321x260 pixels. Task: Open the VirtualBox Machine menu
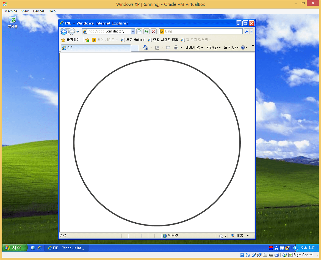click(11, 11)
